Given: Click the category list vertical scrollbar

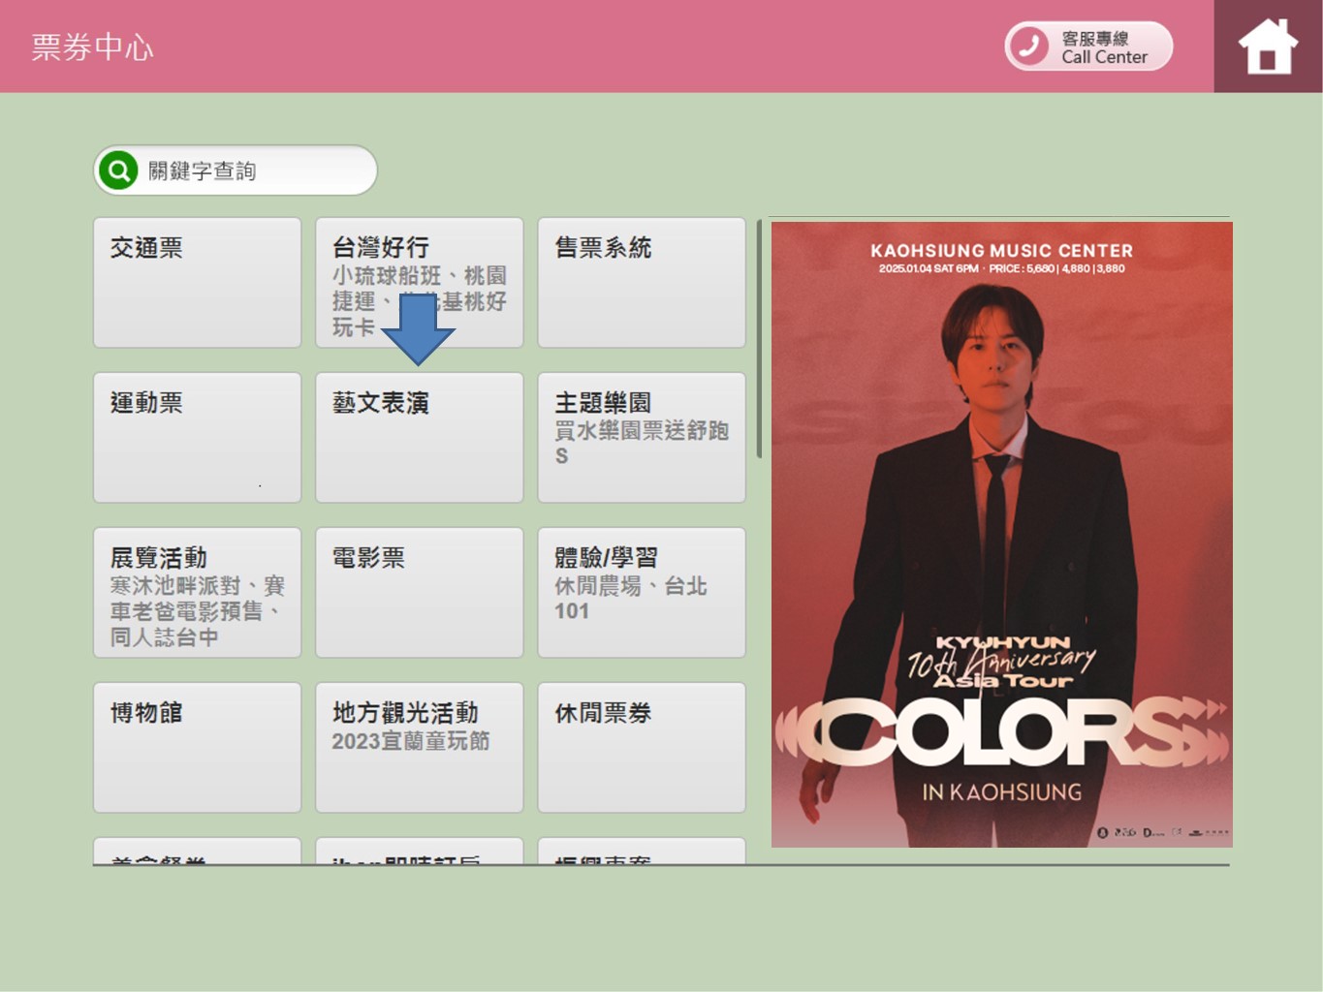Looking at the screenshot, I should click(x=759, y=339).
